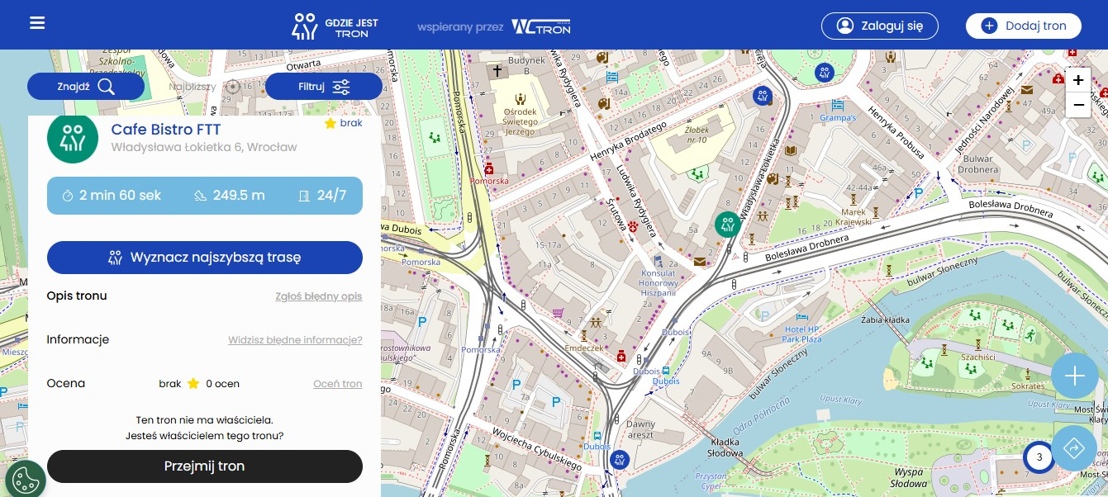Click Dodaj tron button
The width and height of the screenshot is (1108, 497).
(1024, 26)
